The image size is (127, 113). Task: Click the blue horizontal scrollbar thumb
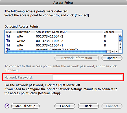(56, 52)
